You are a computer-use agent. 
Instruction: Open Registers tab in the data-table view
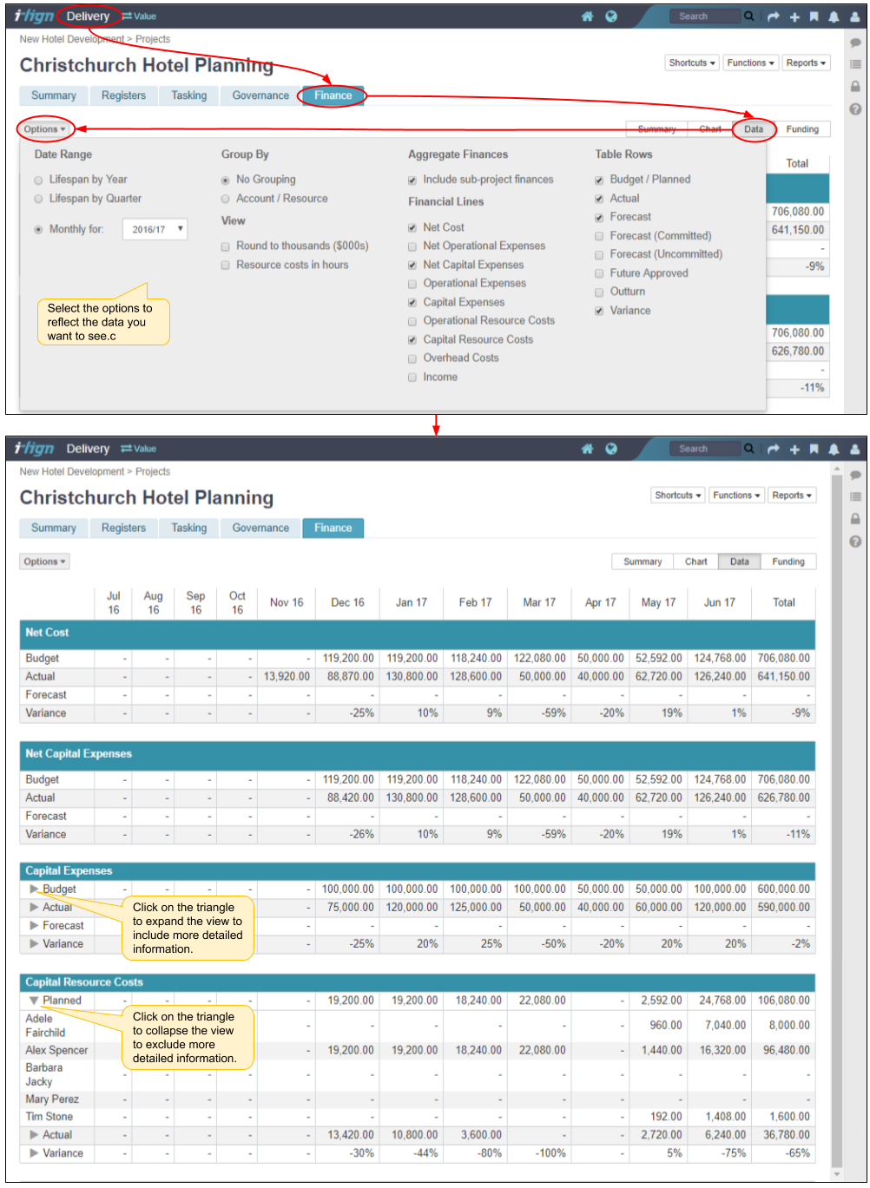click(x=123, y=528)
